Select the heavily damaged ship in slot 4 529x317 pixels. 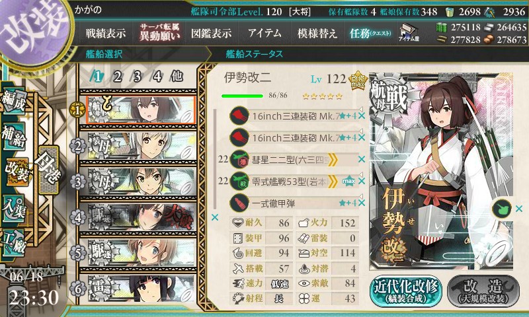tap(138, 217)
